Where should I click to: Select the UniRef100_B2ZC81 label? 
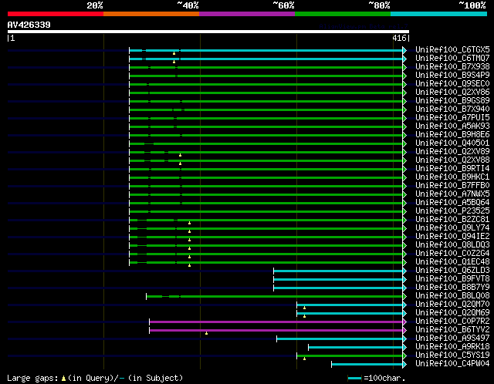(x=452, y=220)
